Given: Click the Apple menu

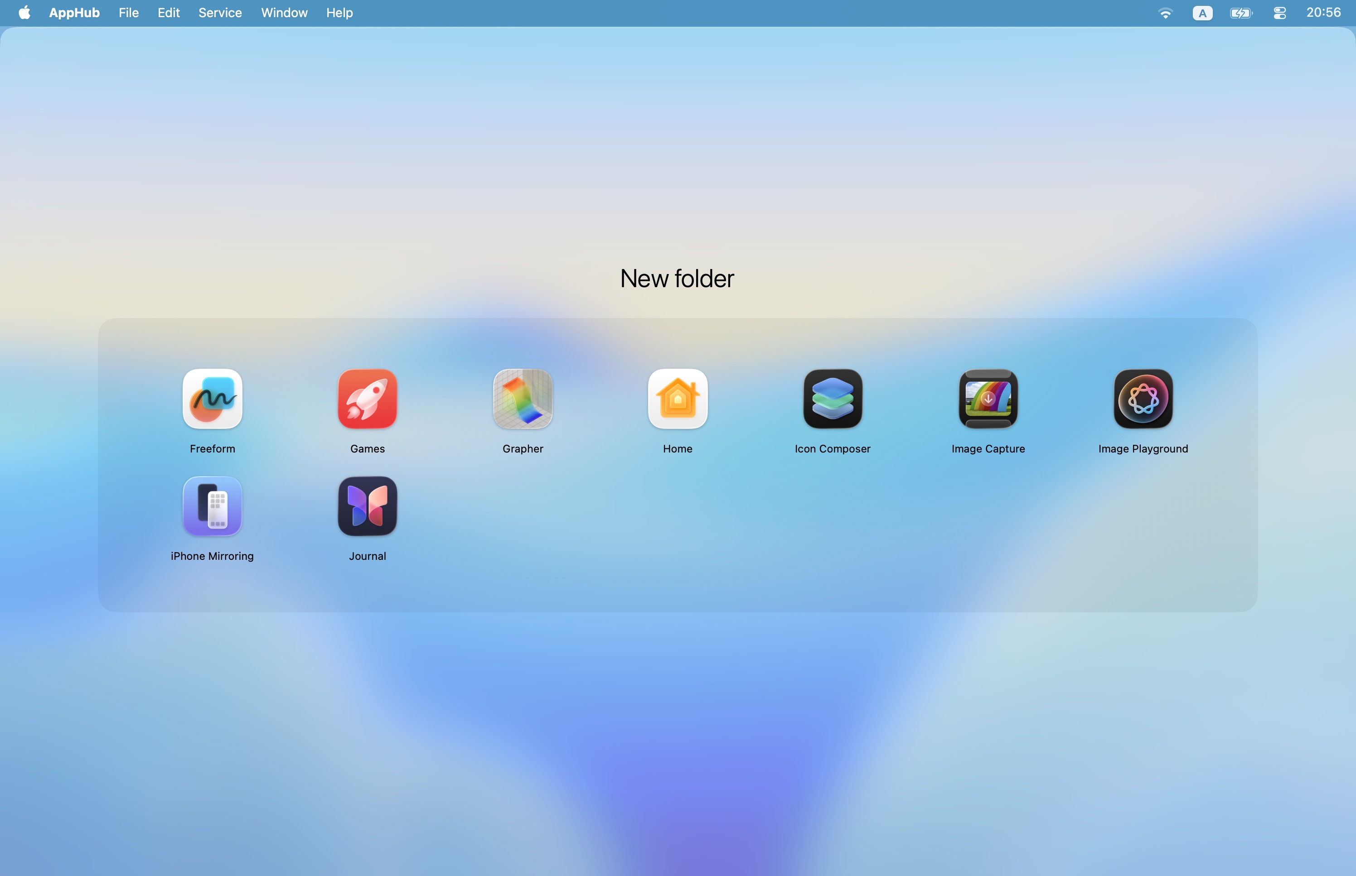Looking at the screenshot, I should coord(24,13).
